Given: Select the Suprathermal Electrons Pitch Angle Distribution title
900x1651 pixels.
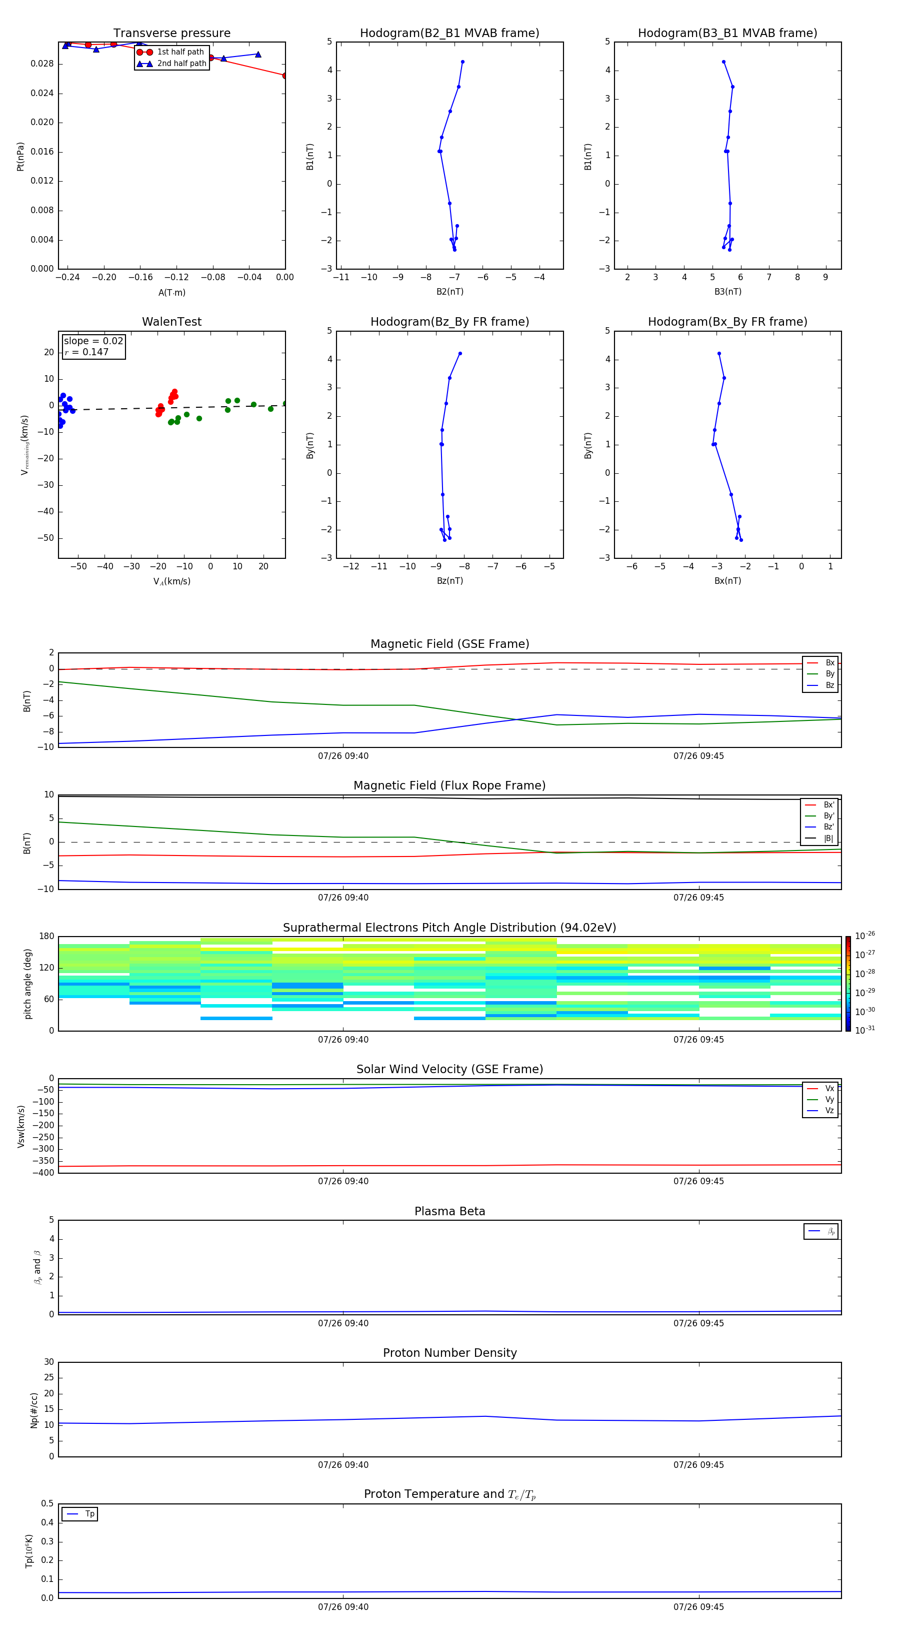Looking at the screenshot, I should pyautogui.click(x=449, y=928).
